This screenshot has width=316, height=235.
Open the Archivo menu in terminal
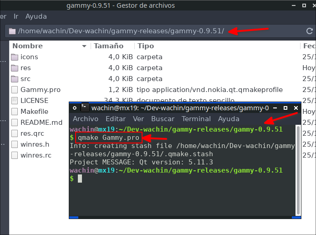point(86,119)
